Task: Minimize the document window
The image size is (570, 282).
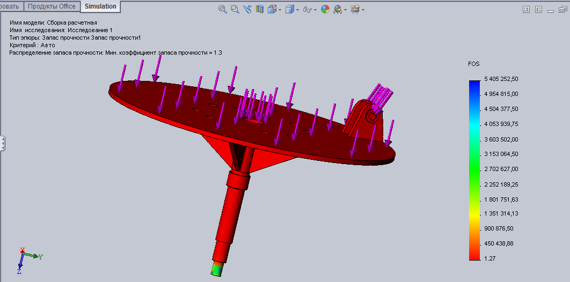Action: (x=551, y=10)
